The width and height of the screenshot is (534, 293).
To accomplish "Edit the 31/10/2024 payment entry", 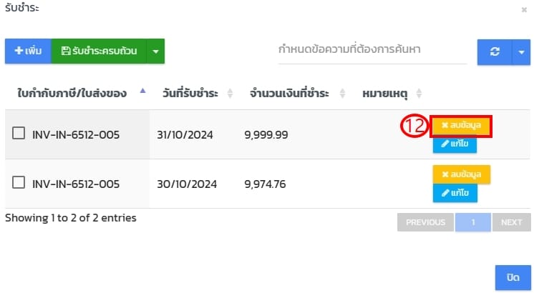I will pyautogui.click(x=455, y=144).
